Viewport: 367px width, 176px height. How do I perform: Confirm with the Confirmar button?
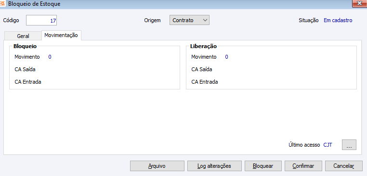click(x=303, y=166)
